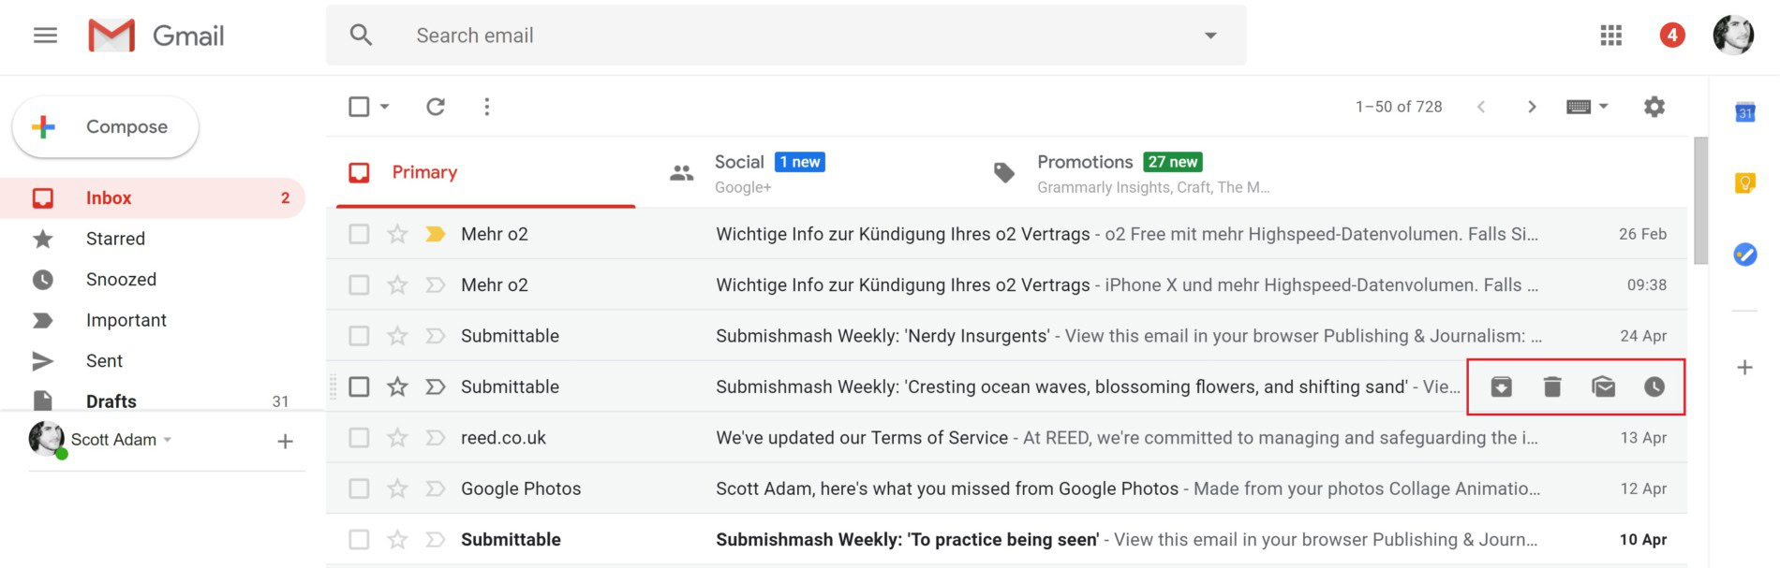Open the main menu hamburger

[45, 36]
